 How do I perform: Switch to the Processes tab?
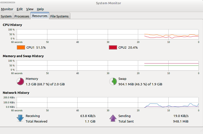(22, 16)
